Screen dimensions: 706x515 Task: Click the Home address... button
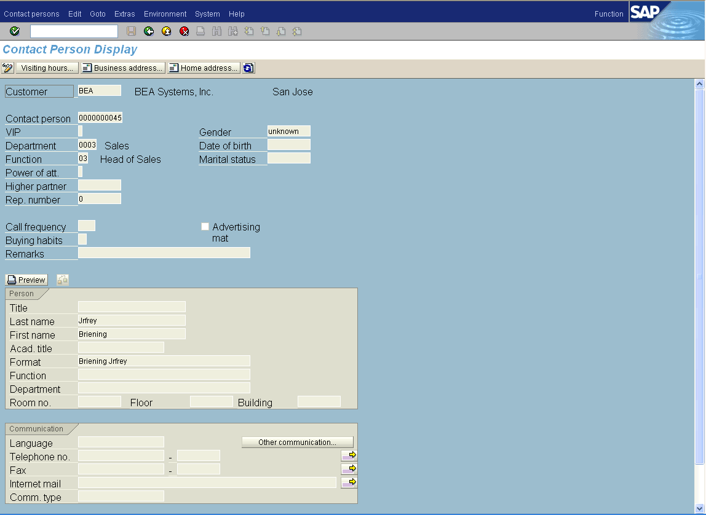coord(204,68)
